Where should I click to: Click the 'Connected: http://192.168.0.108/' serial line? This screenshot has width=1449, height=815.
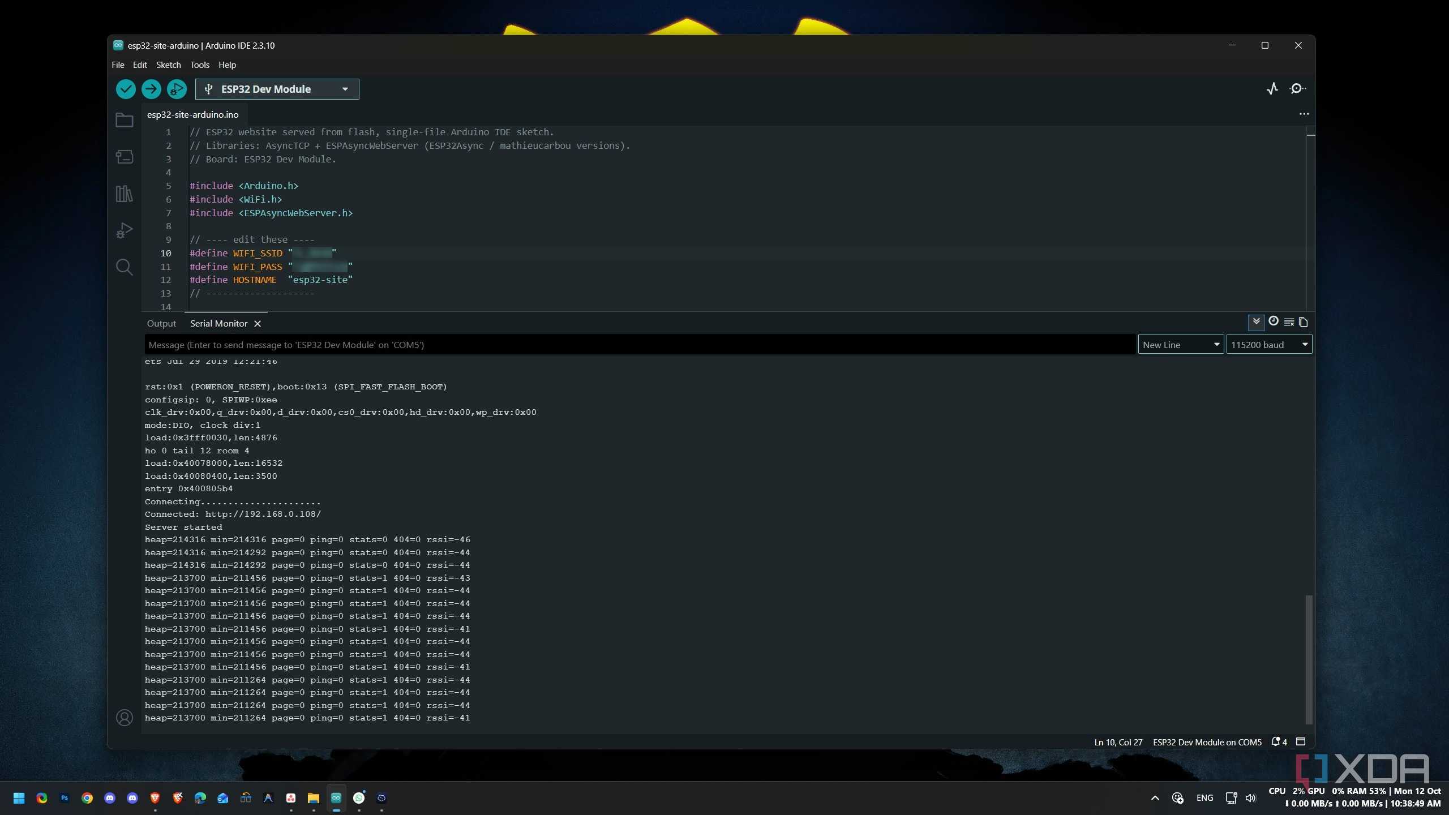(233, 514)
